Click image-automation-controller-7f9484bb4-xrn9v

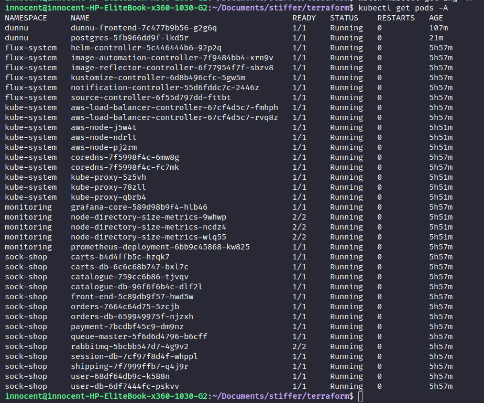click(172, 58)
